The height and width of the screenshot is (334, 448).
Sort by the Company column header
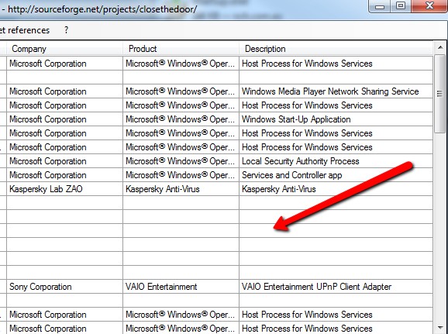65,49
